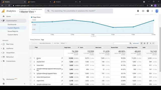Click the table search magnifier button

(131, 43)
